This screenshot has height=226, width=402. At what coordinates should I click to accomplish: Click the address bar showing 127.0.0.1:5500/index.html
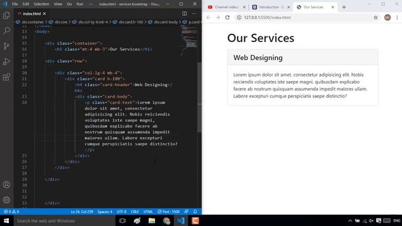(x=307, y=18)
